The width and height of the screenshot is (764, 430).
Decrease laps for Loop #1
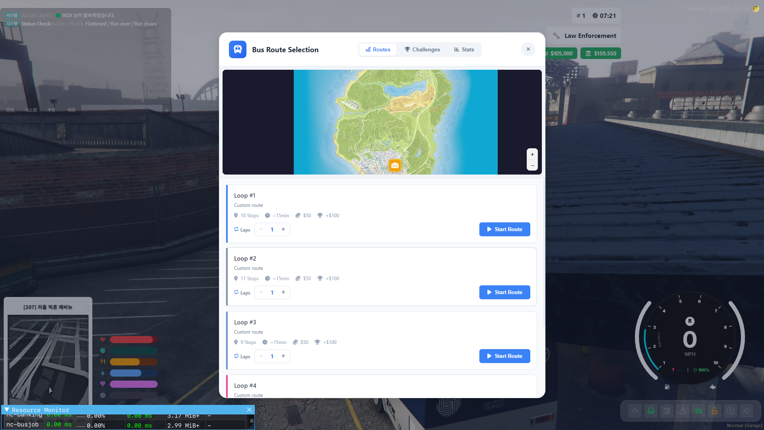[x=261, y=229]
